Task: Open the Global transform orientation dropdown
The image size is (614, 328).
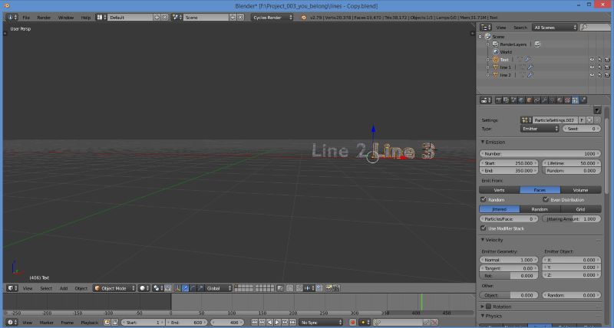Action: click(220, 288)
